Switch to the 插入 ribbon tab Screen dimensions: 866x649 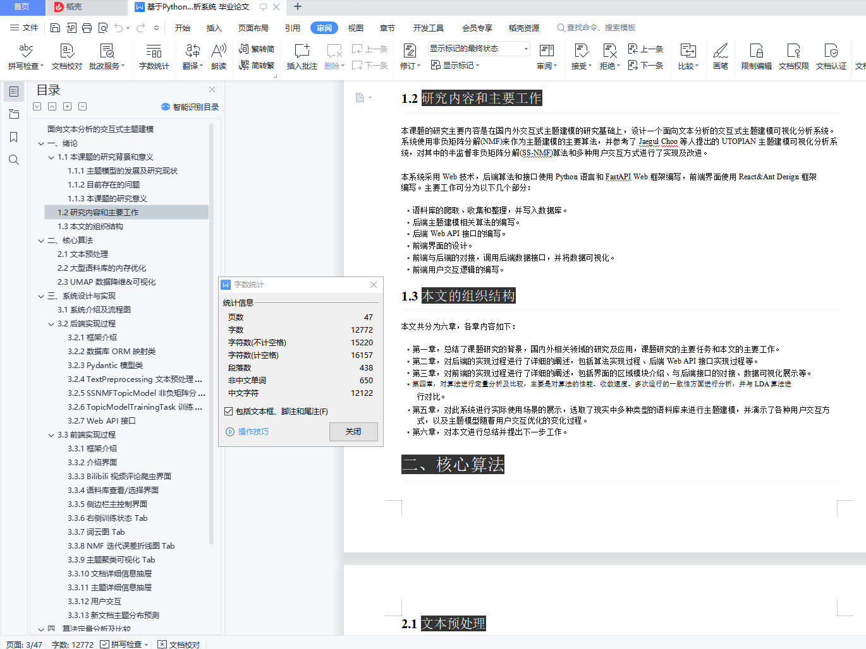(214, 28)
